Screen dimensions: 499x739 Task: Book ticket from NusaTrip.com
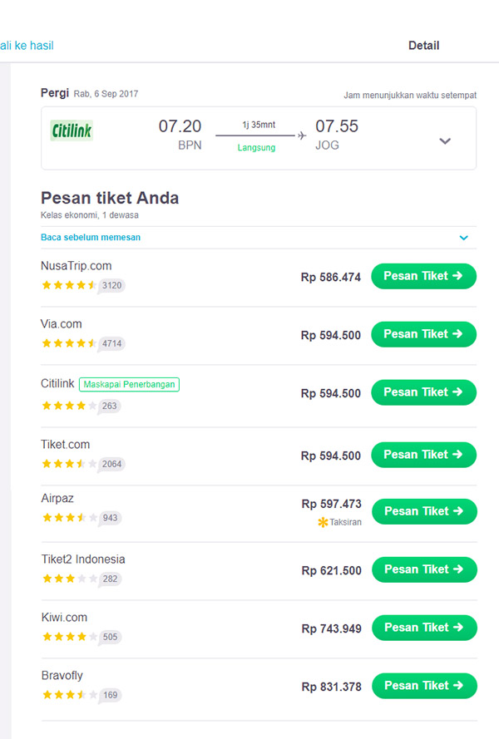coord(423,276)
